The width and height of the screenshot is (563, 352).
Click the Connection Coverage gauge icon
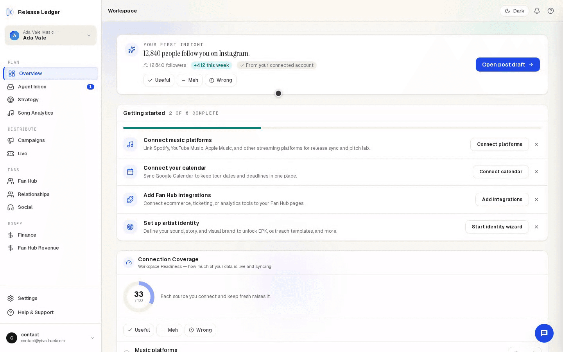point(129,263)
